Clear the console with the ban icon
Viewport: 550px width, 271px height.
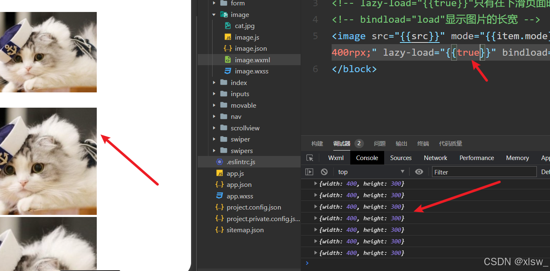[x=324, y=172]
